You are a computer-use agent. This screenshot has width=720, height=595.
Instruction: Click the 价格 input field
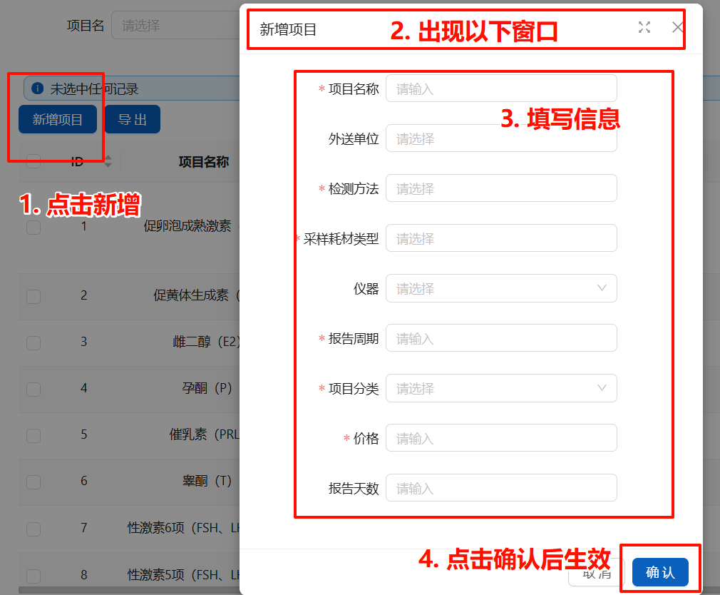pos(500,439)
